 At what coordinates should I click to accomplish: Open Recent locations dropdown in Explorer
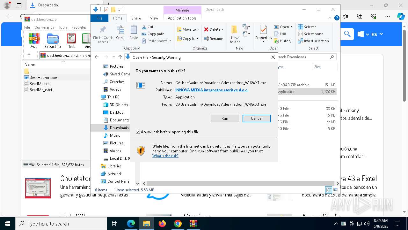113,57
